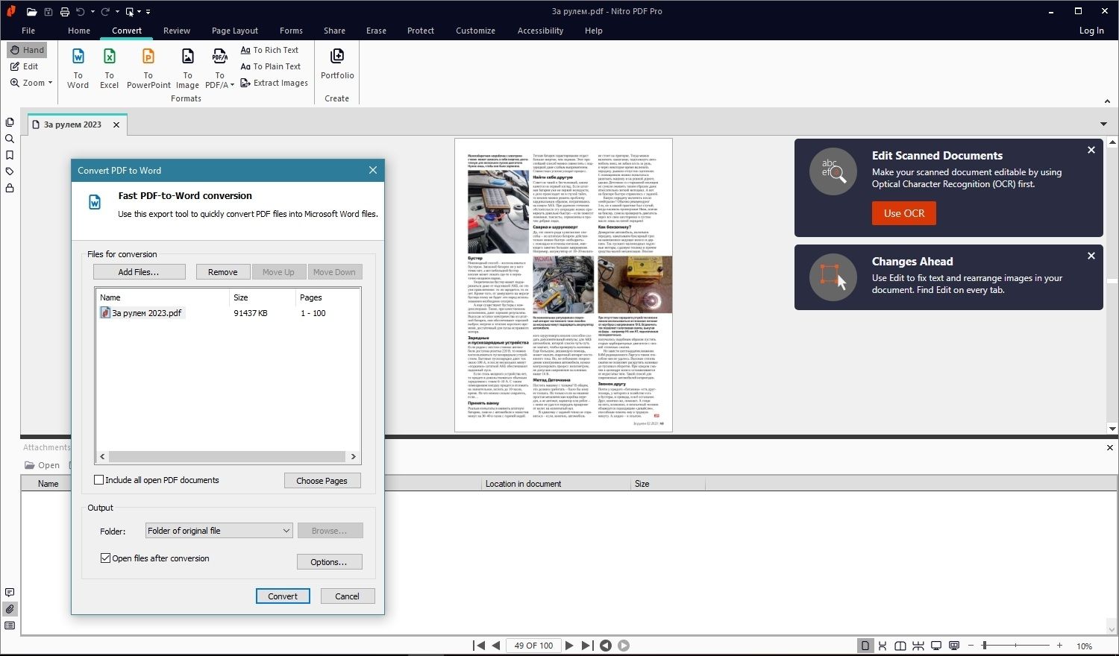The image size is (1119, 656).
Task: Open the Extract Images tool
Action: [274, 83]
